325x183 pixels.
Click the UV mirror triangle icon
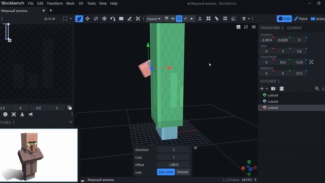pyautogui.click(x=22, y=114)
